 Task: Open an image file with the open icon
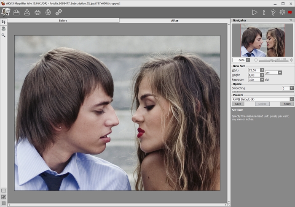(x=16, y=12)
